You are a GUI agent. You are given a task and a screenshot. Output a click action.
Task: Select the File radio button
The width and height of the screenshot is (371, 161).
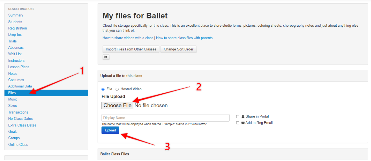tap(103, 89)
